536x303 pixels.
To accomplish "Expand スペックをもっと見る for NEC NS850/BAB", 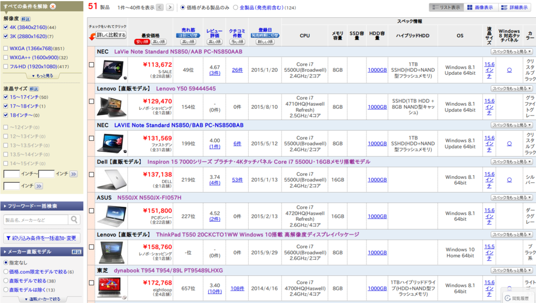I will [x=512, y=125].
